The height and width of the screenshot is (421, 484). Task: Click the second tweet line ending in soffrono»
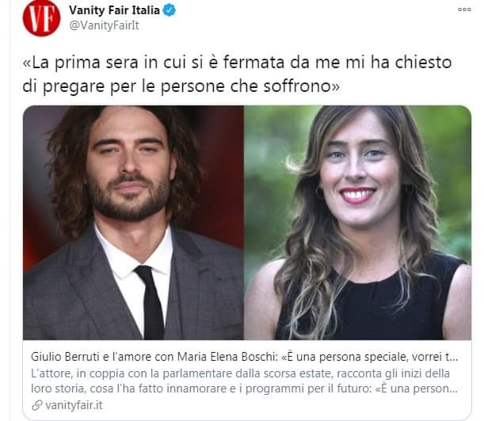[181, 86]
